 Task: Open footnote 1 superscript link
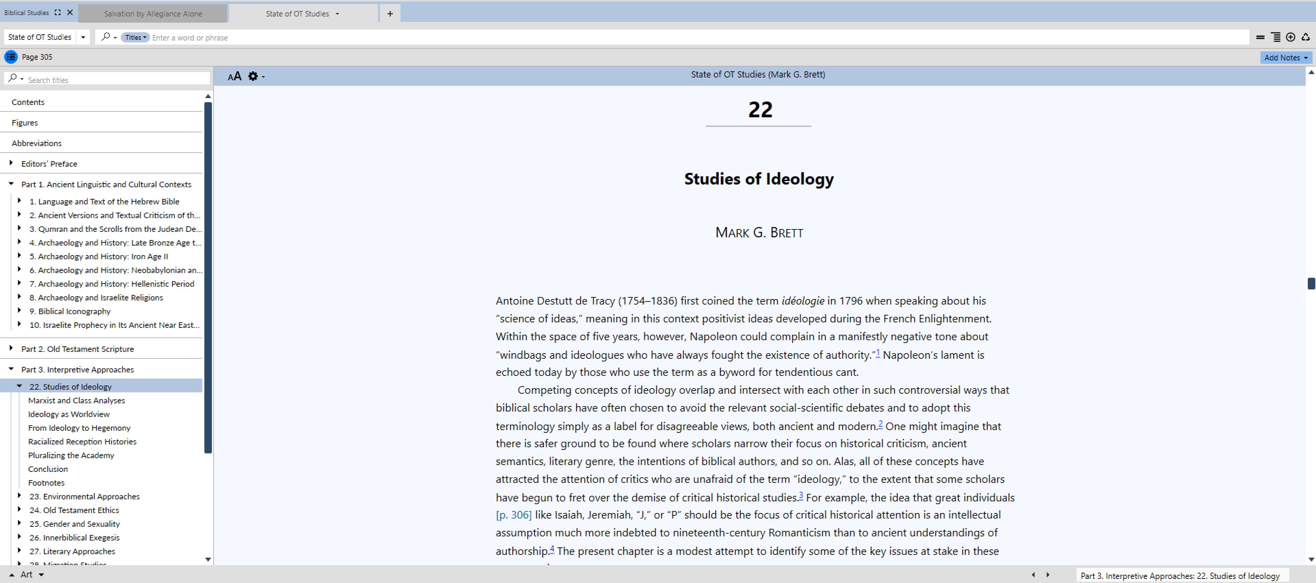tap(878, 353)
